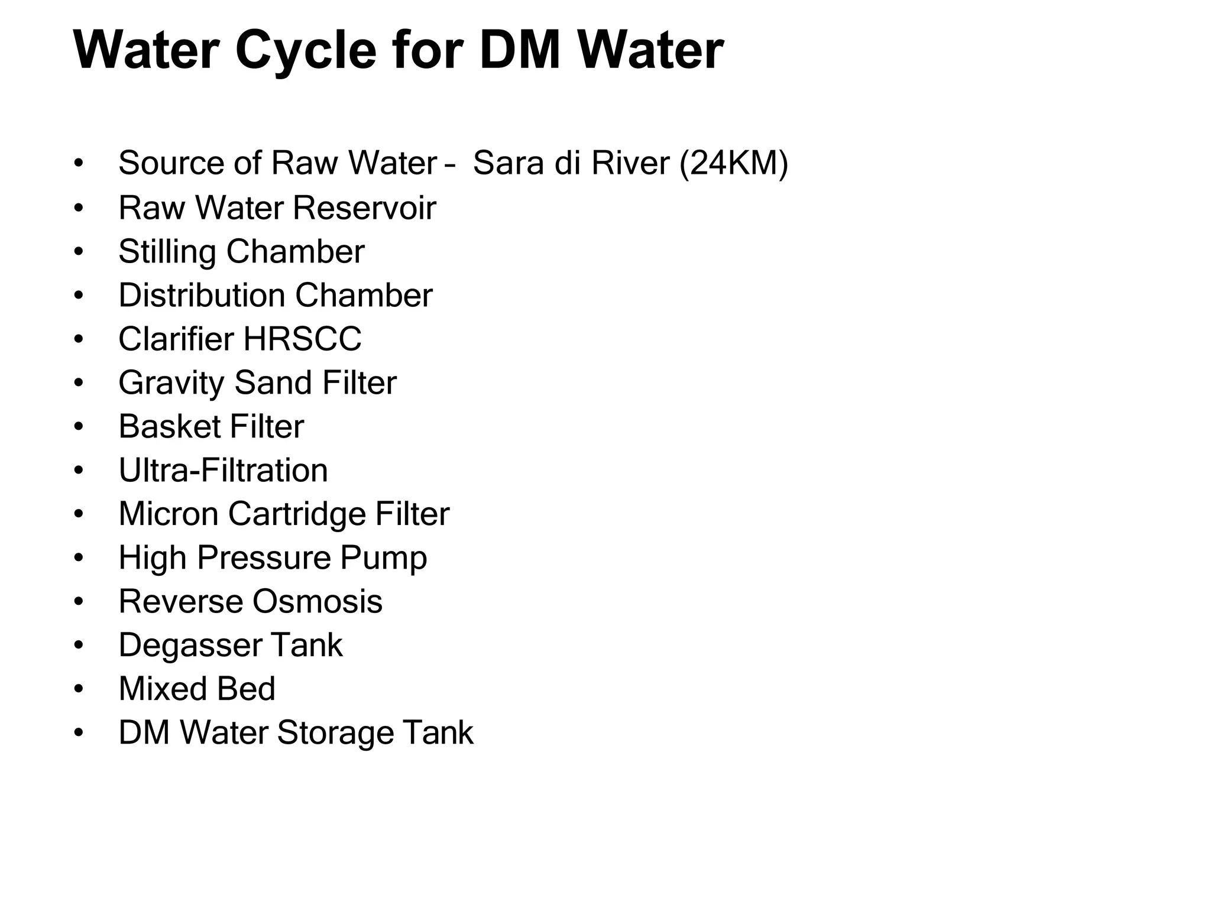
Task: Click the word Cycle in the title
Action: (306, 50)
